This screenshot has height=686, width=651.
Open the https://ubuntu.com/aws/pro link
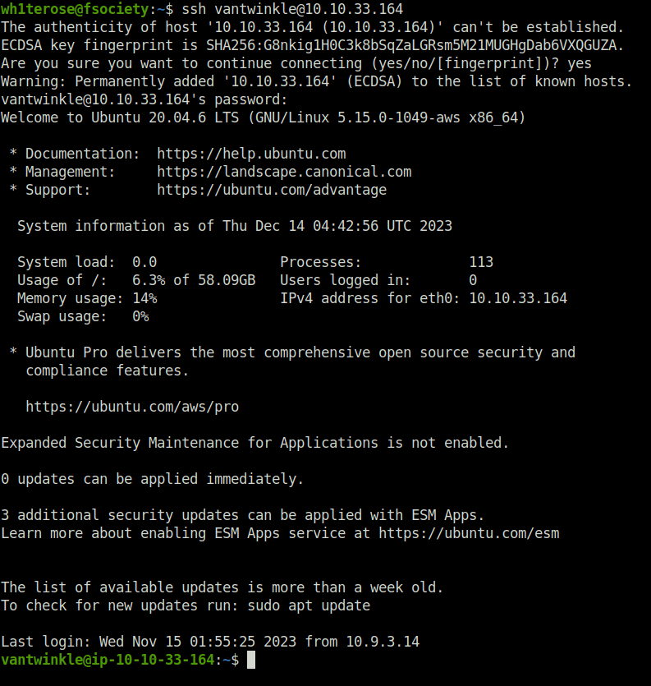click(x=132, y=407)
